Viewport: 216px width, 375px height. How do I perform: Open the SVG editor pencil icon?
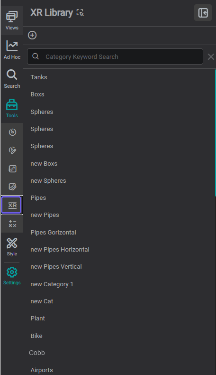pyautogui.click(x=12, y=187)
